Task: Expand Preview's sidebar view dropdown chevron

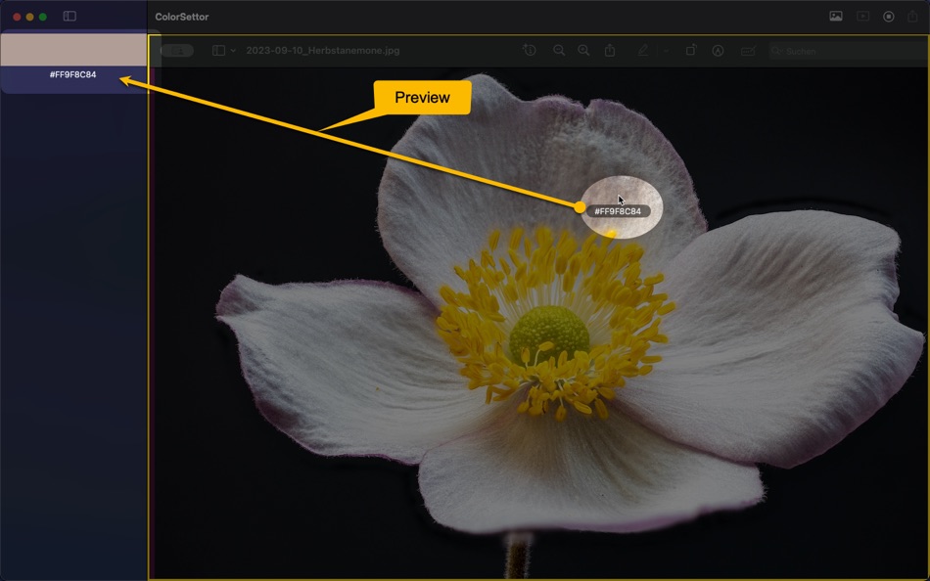Action: 233,51
